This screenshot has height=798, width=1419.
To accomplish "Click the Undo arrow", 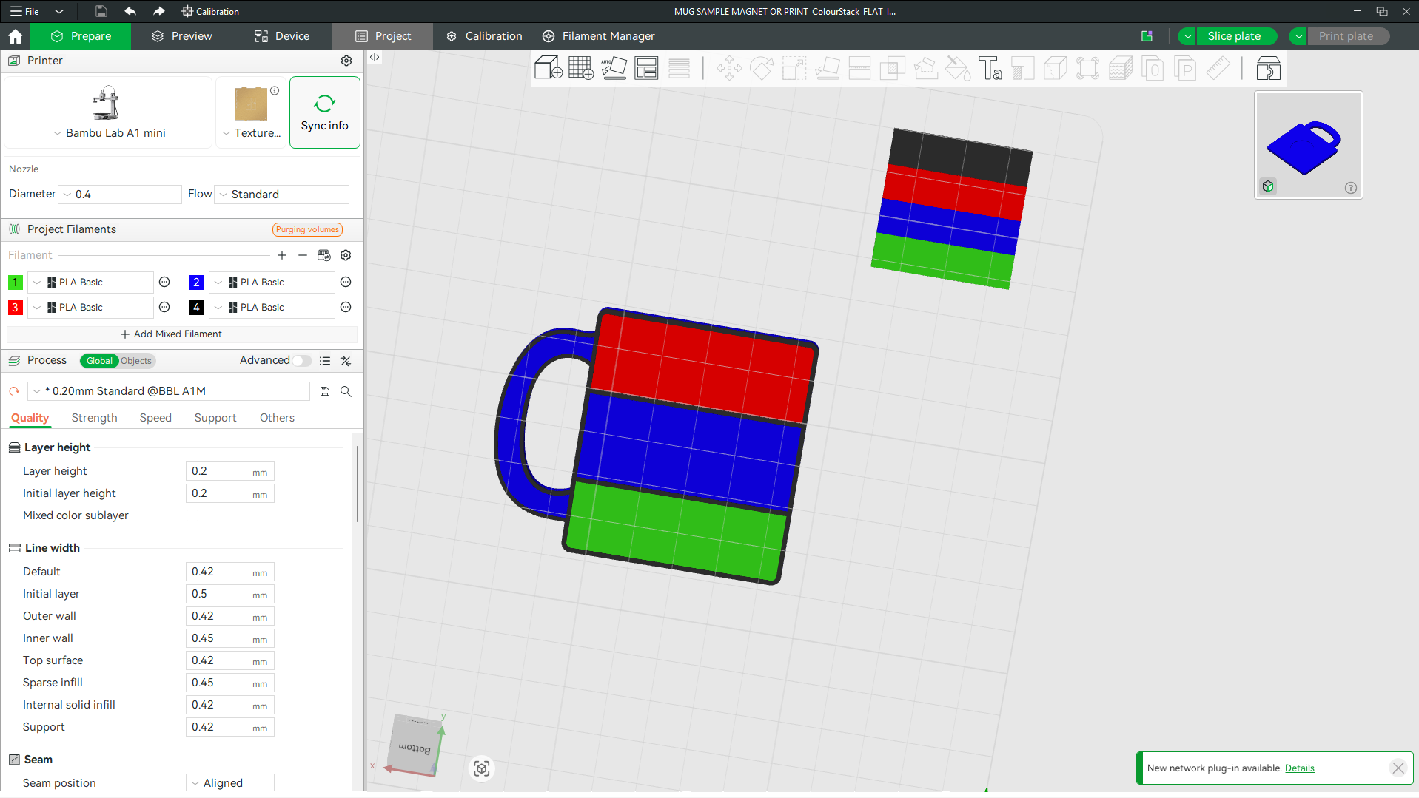I will point(130,11).
